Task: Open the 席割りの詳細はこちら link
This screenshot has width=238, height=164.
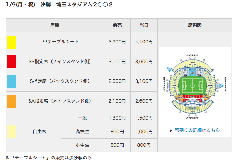Action: coord(197,130)
